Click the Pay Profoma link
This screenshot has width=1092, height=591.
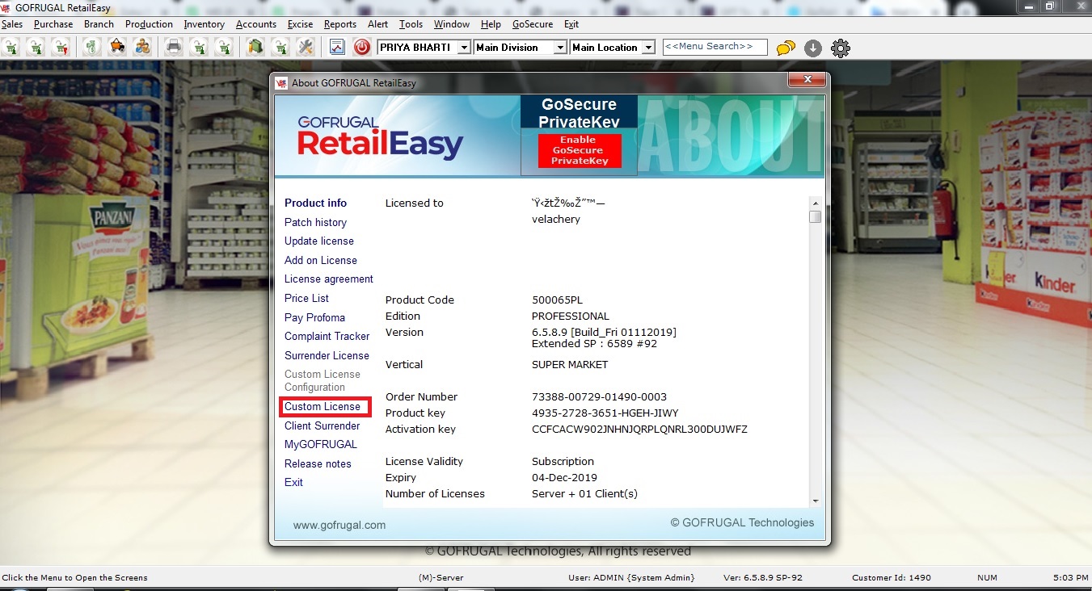tap(314, 317)
